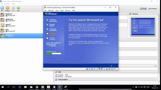Click the Show green arrow icon
Viewport: 161px width, 90px height.
18,8
